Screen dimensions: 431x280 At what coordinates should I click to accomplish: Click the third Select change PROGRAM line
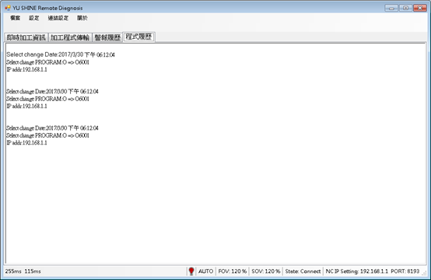pyautogui.click(x=47, y=135)
